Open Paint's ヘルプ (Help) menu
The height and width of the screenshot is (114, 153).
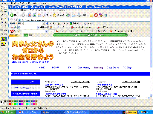coord(43,3)
